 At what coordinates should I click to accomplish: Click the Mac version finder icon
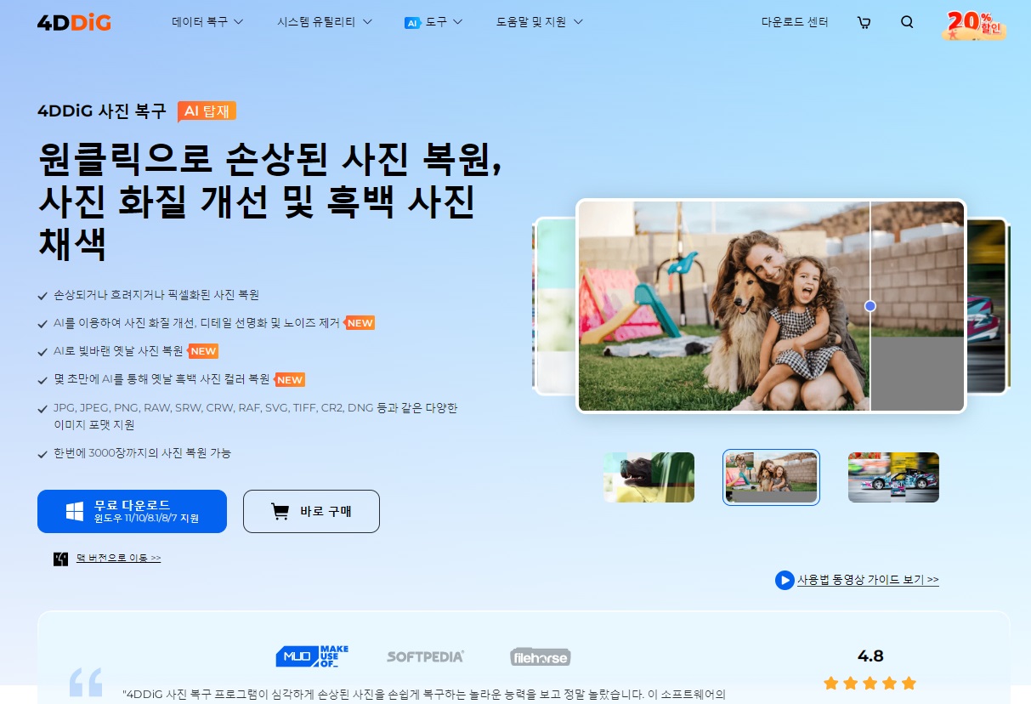point(60,559)
